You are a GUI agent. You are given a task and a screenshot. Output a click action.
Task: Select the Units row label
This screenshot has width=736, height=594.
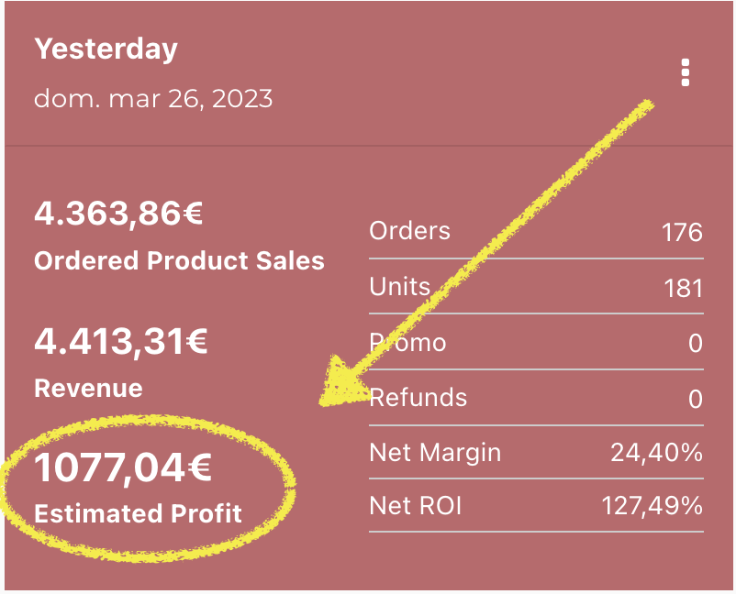399,286
